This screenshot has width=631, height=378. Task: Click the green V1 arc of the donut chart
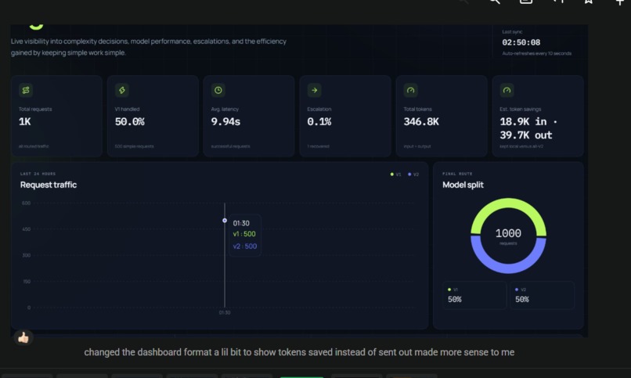[508, 203]
